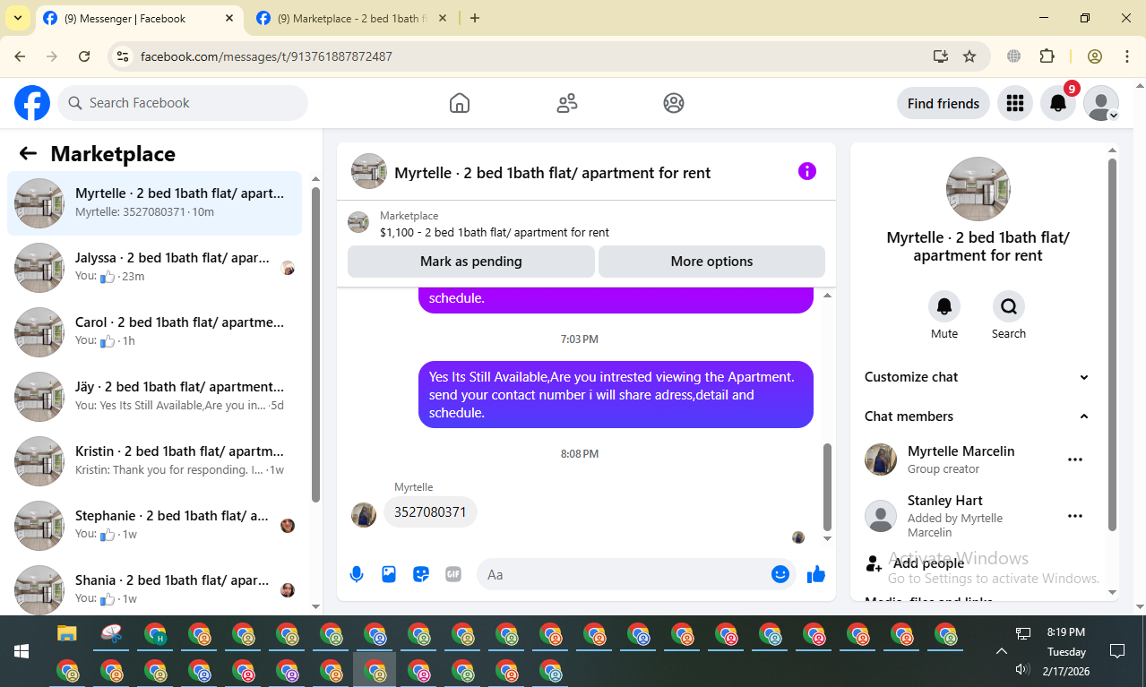Open a new browser tab

(x=475, y=18)
